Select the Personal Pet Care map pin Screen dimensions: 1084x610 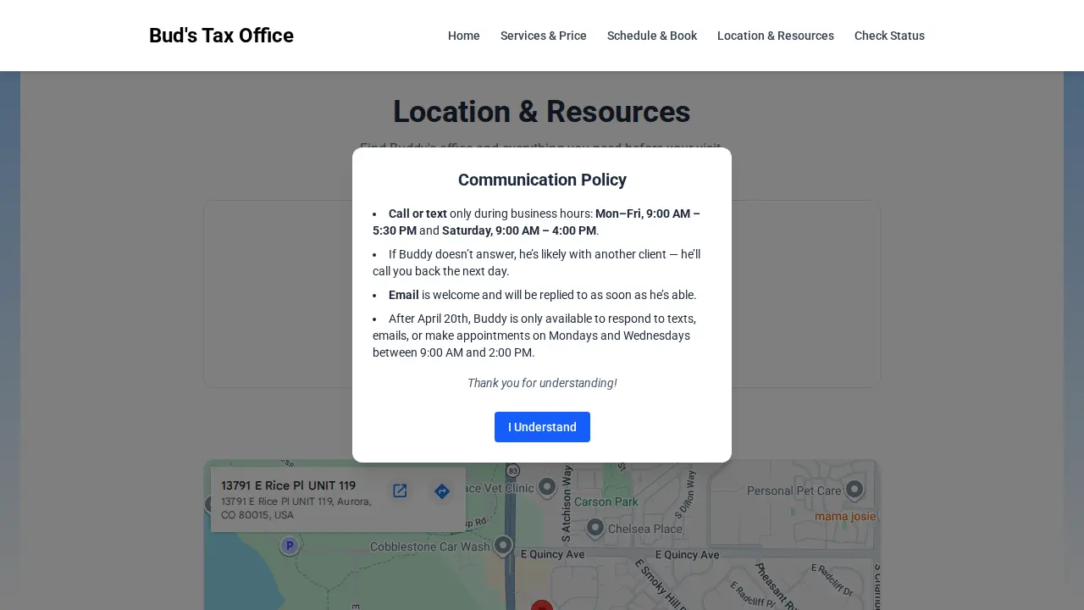(x=854, y=489)
